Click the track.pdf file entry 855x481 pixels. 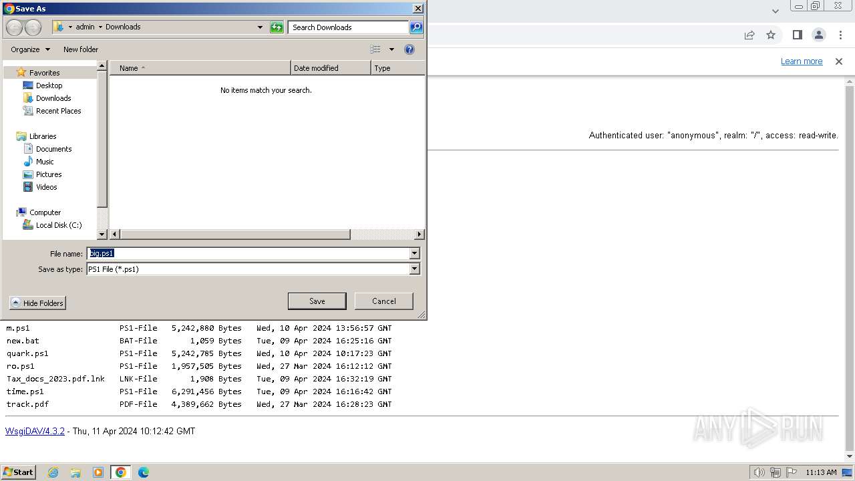click(x=27, y=405)
